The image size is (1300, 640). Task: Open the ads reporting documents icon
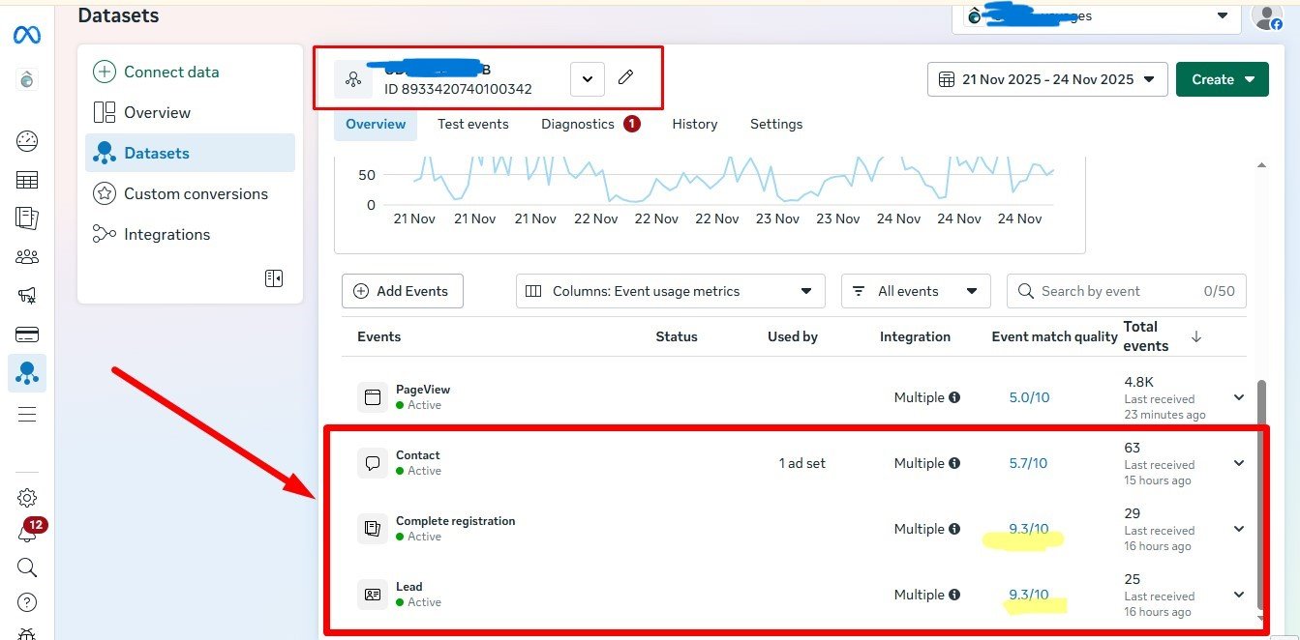coord(27,218)
